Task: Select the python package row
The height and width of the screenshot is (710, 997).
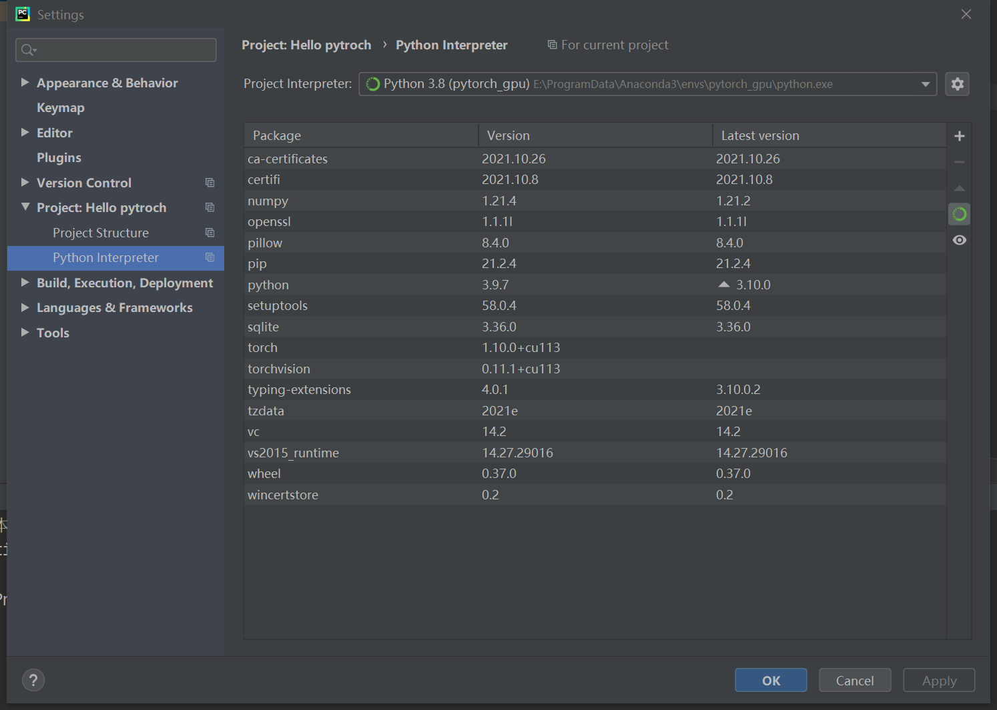Action: click(595, 285)
